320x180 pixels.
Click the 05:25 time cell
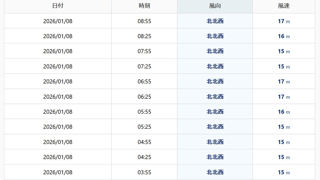(144, 127)
